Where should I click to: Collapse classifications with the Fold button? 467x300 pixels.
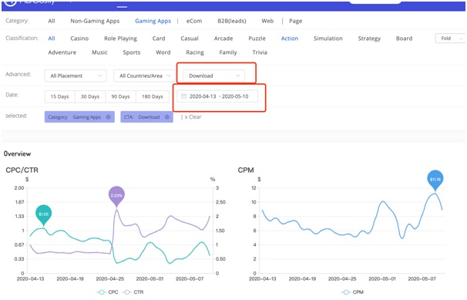coord(450,39)
